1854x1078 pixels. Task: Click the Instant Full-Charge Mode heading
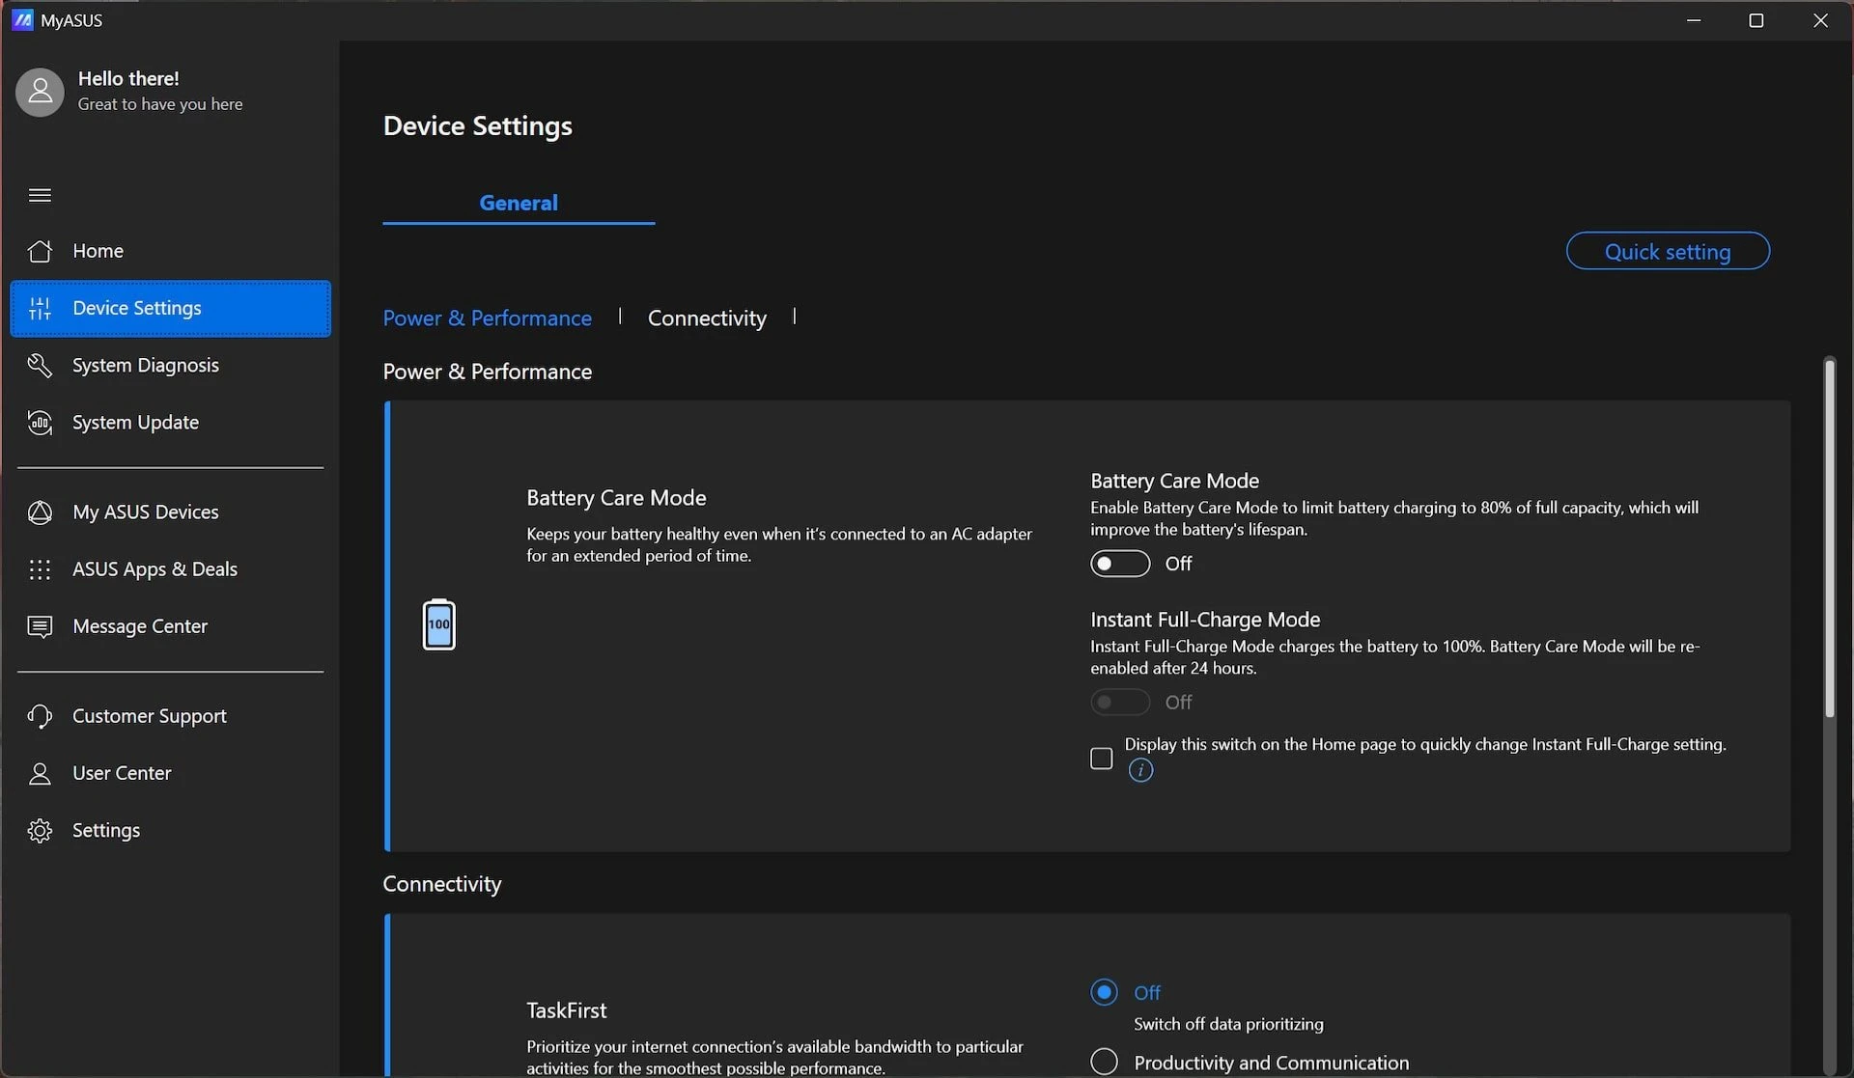(1205, 620)
